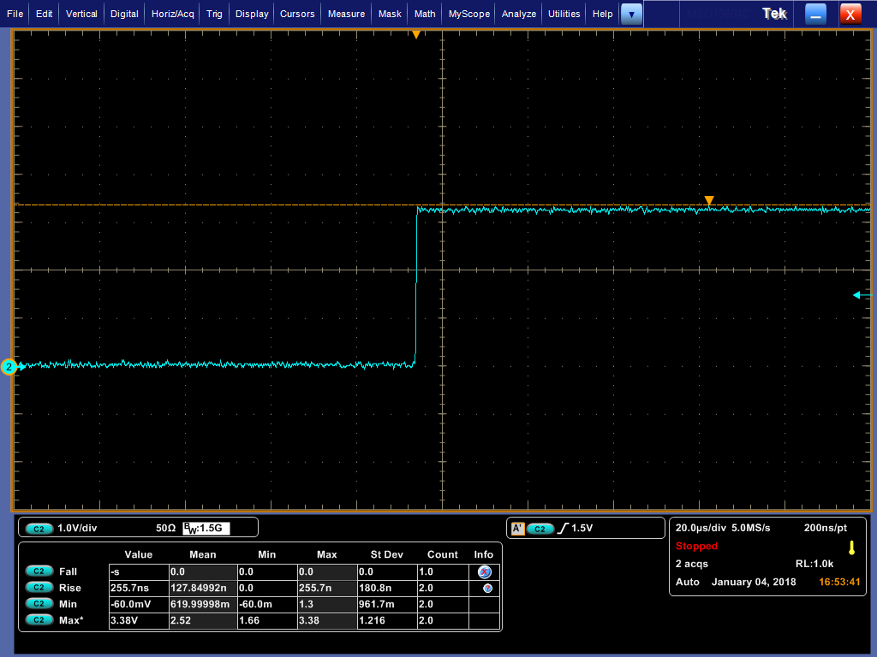Click the C2 badge for Max measurement

39,619
